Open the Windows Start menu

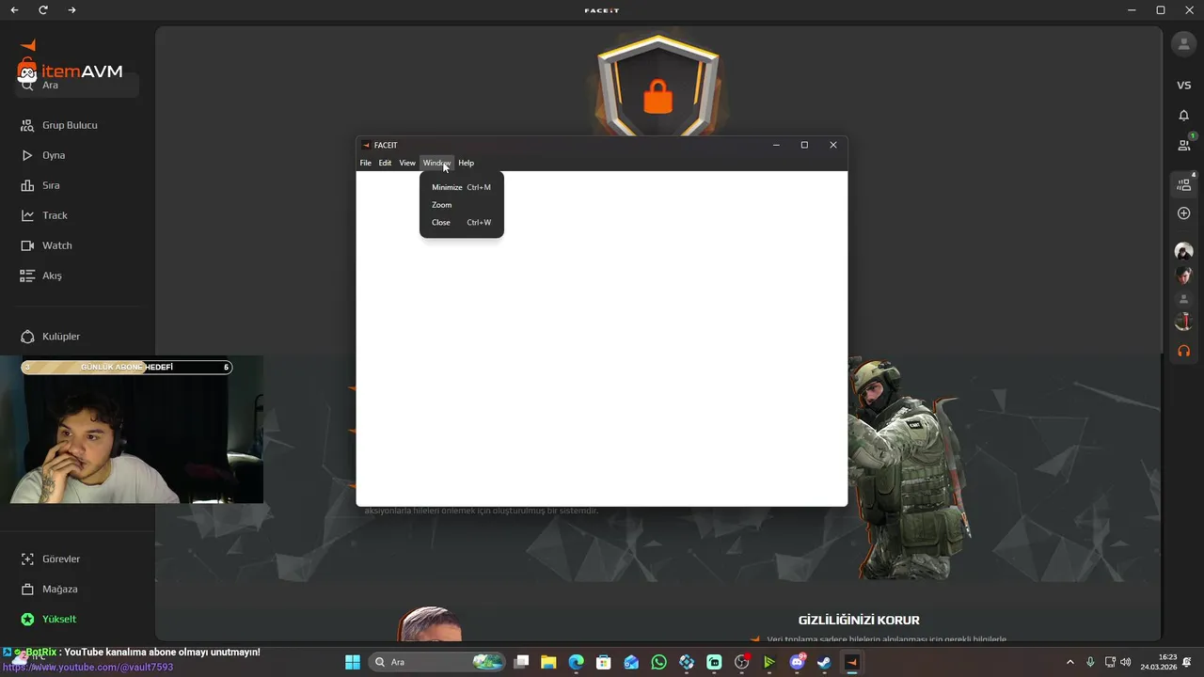[x=353, y=662]
